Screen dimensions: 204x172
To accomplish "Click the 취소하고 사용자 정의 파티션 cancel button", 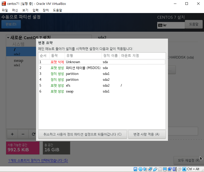I will coord(83,134).
